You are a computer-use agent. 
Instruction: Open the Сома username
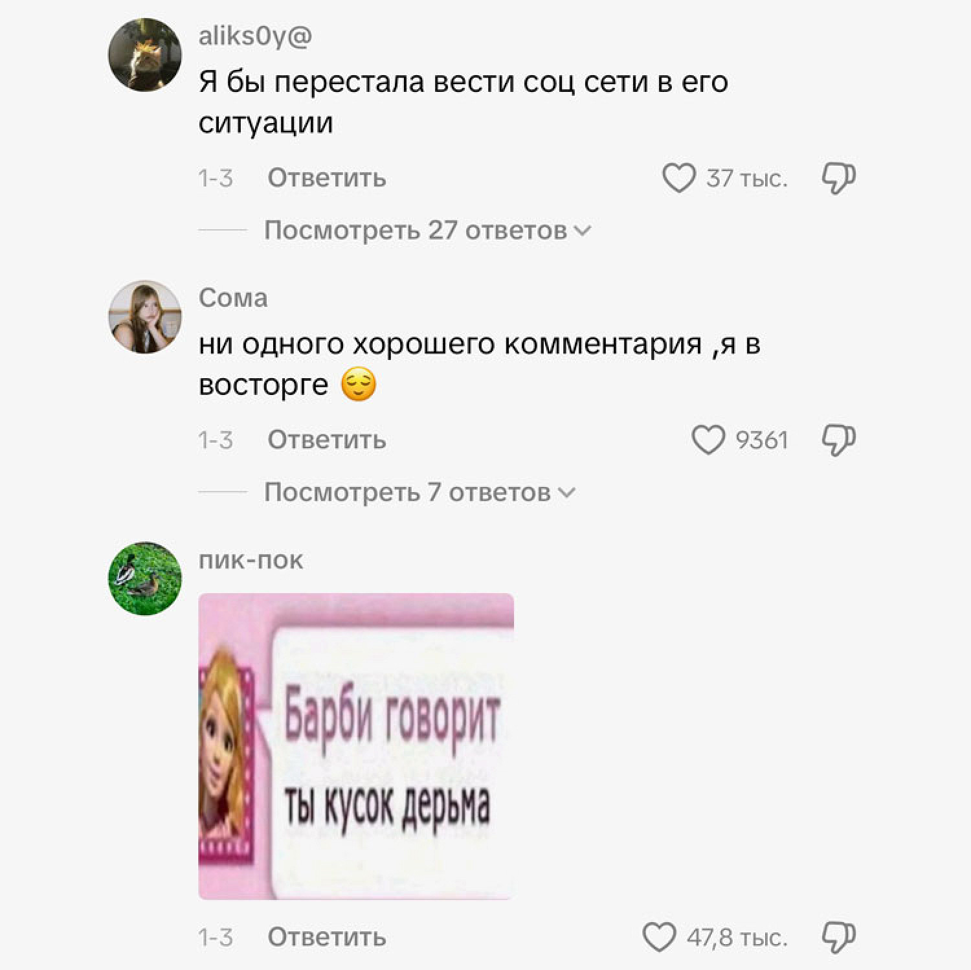(x=233, y=298)
